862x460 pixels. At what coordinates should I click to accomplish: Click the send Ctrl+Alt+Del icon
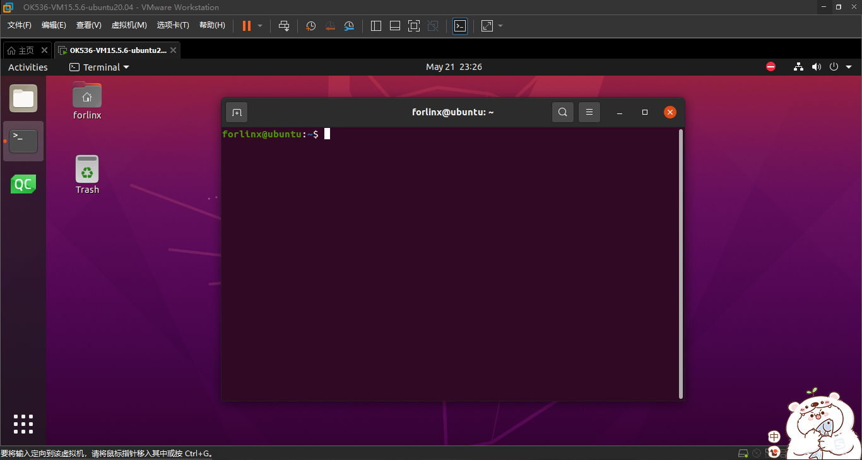click(x=284, y=26)
